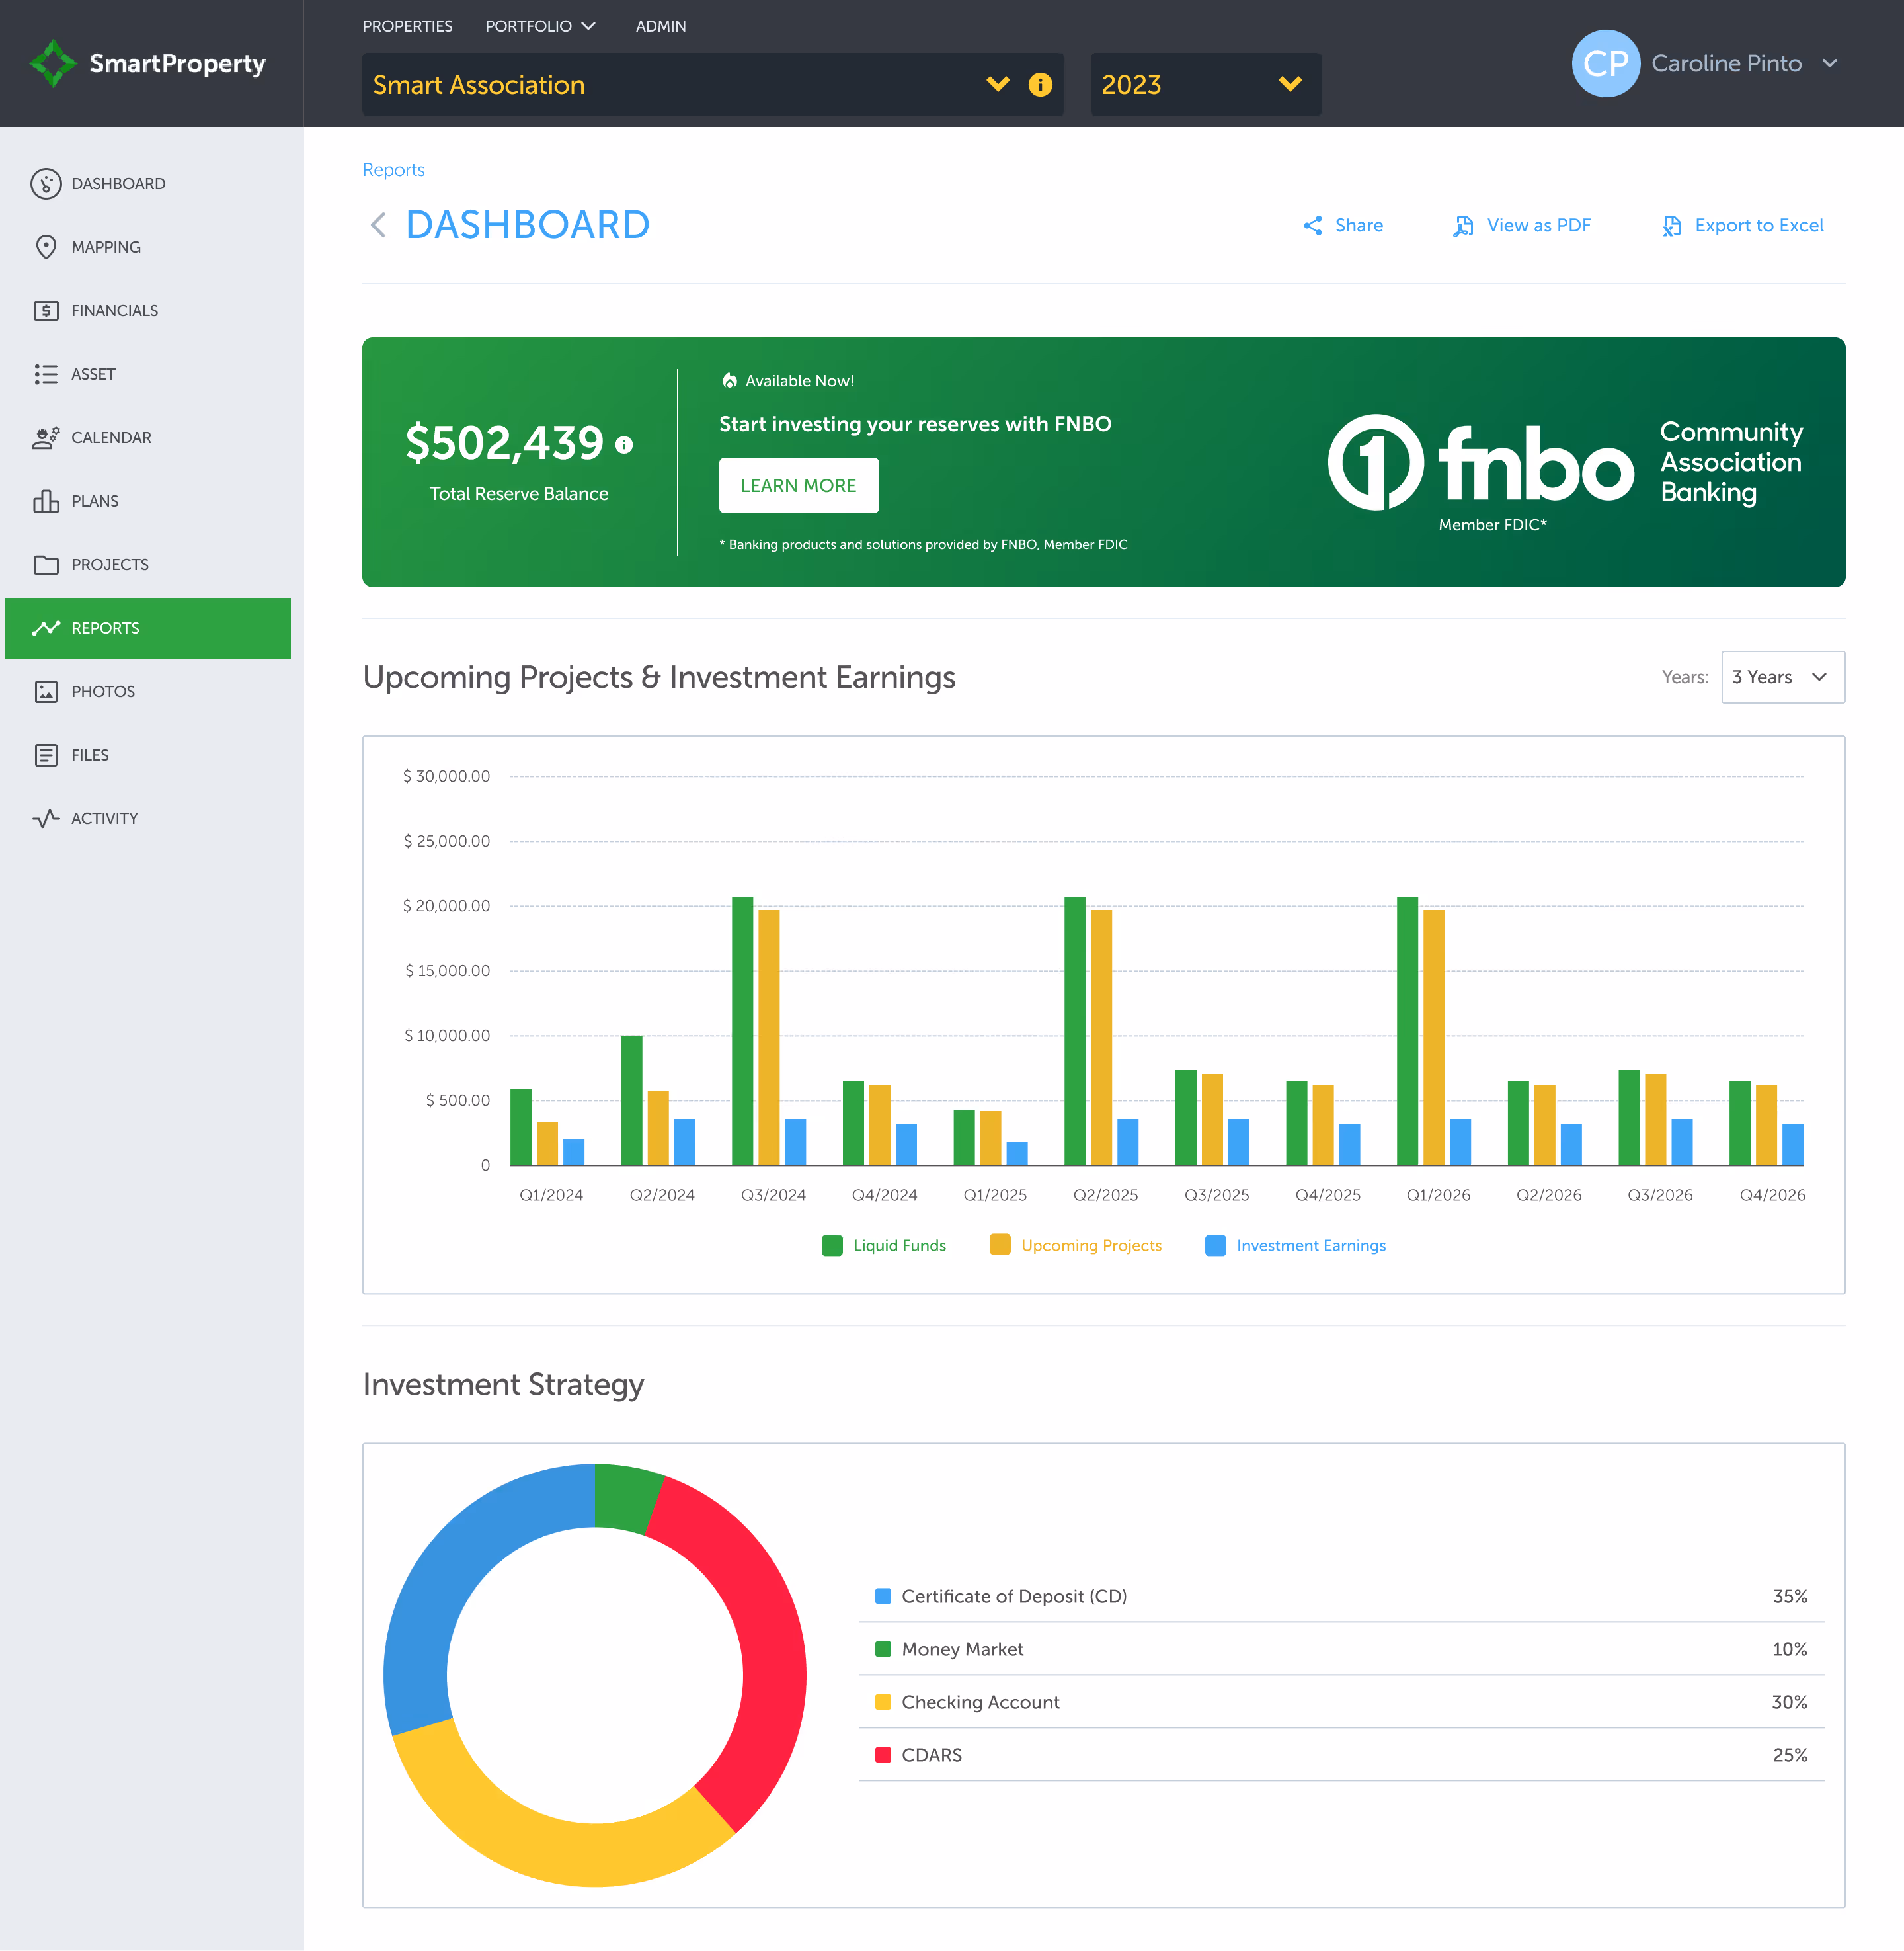Click the SmartProperty logo
1904x1951 pixels.
(148, 64)
